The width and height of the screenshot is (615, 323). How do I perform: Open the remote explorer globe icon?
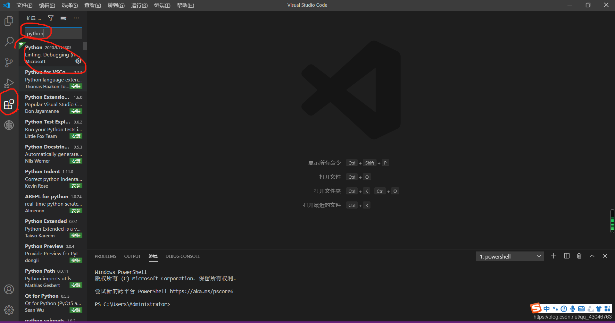tap(9, 125)
